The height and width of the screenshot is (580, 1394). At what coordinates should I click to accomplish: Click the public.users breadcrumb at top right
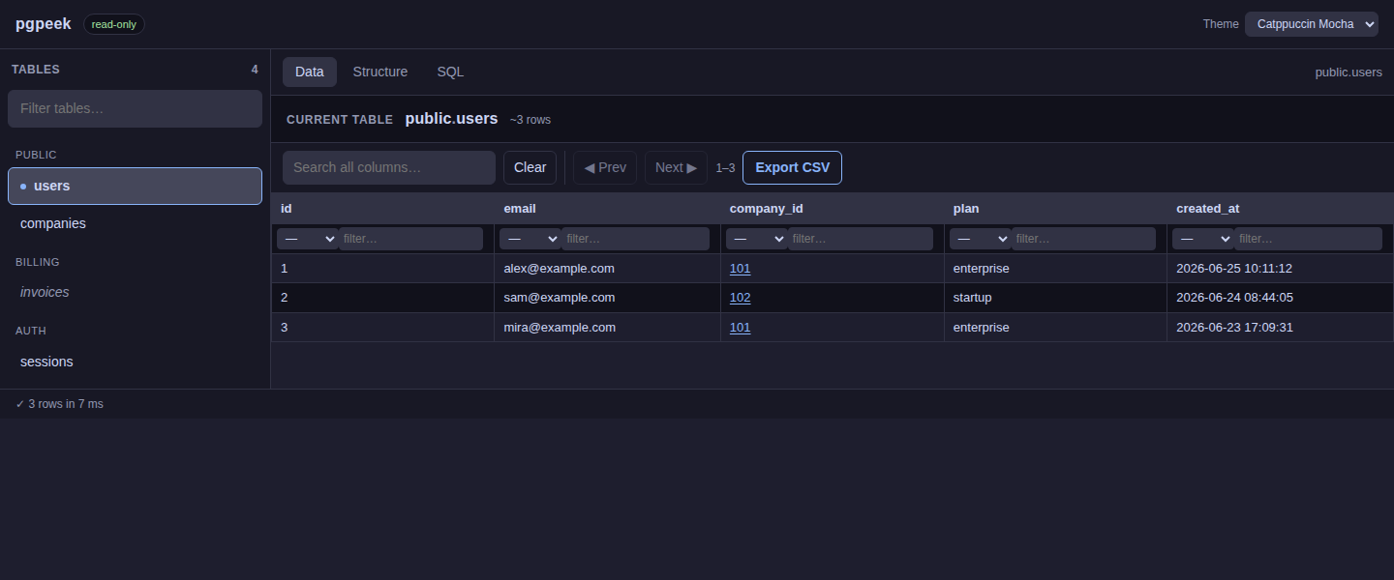pos(1349,72)
